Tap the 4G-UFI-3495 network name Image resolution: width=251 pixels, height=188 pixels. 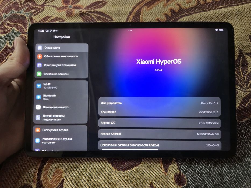[x=50, y=88]
